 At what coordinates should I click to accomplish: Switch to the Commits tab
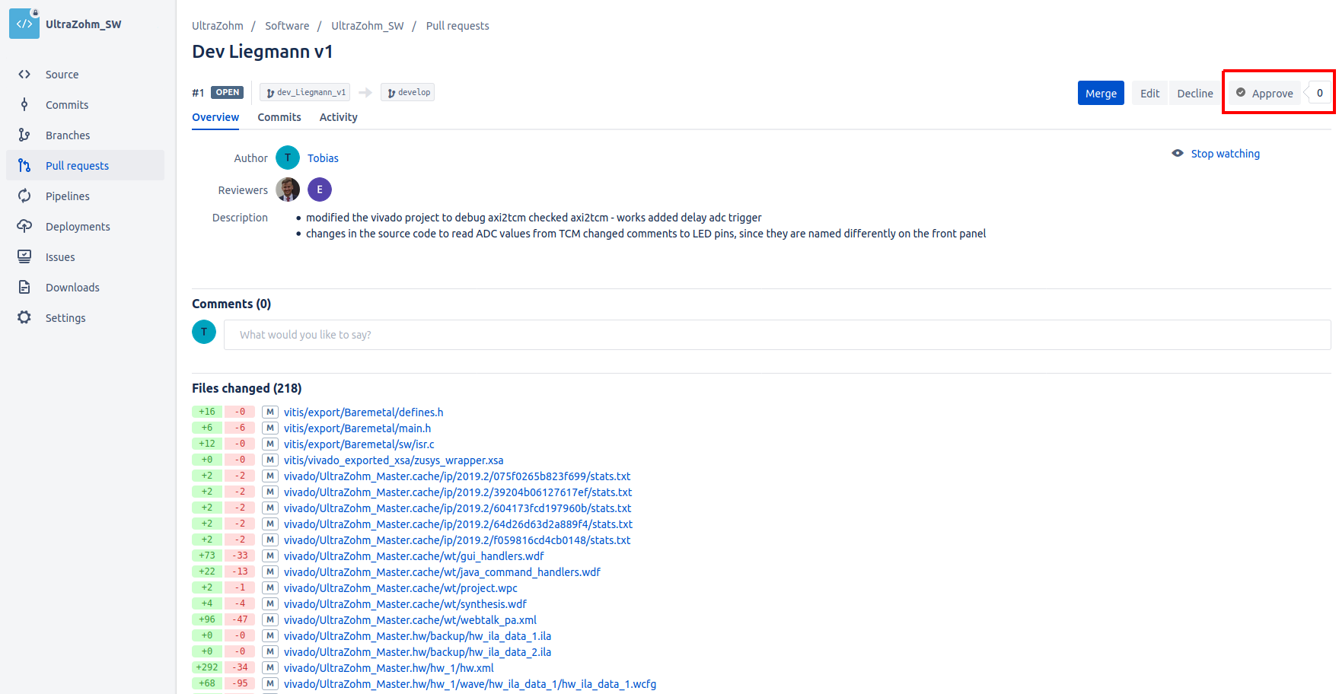[x=279, y=117]
